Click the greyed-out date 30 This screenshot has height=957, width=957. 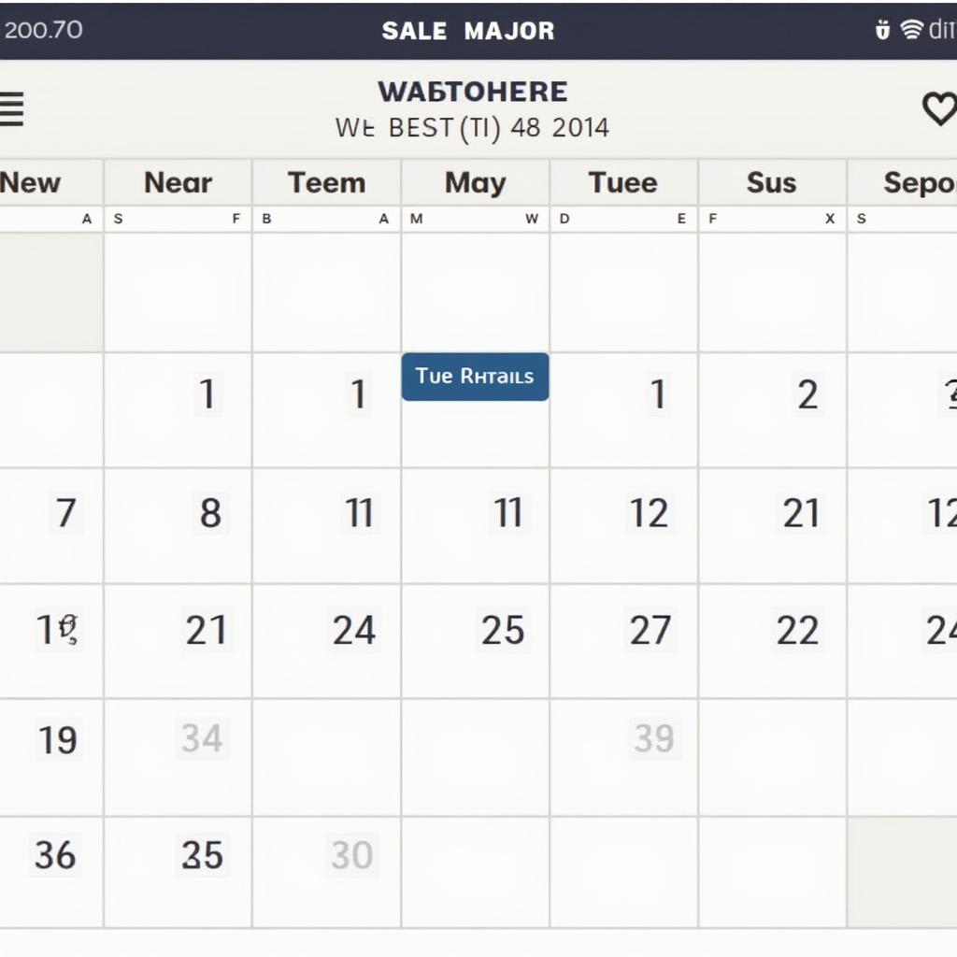coord(351,855)
